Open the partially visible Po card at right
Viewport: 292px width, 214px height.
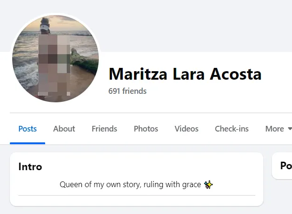(x=282, y=165)
